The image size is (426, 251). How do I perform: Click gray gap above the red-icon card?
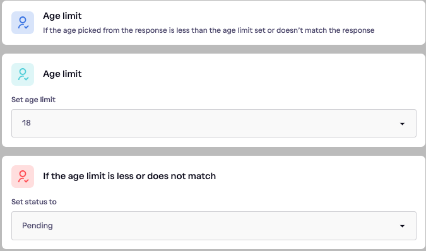pos(213,151)
